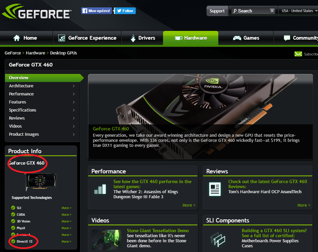The width and height of the screenshot is (318, 252).
Task: Open More link for DirectX 12
Action: (x=66, y=242)
